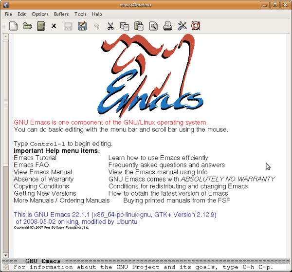Click 'Frequently asked questions and answers' text

tap(166, 165)
